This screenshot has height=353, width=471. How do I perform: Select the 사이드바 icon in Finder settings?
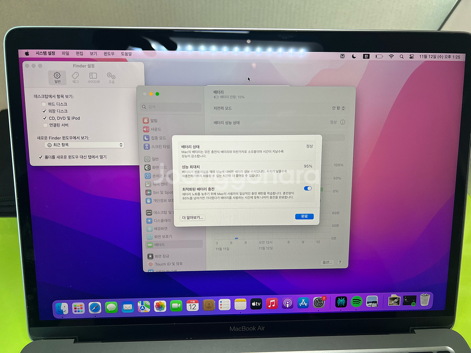93,77
